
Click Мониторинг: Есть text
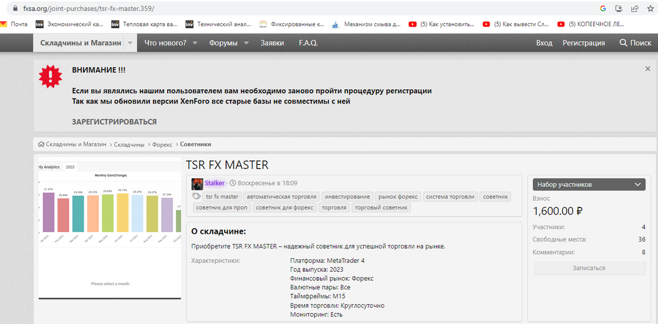(x=316, y=315)
